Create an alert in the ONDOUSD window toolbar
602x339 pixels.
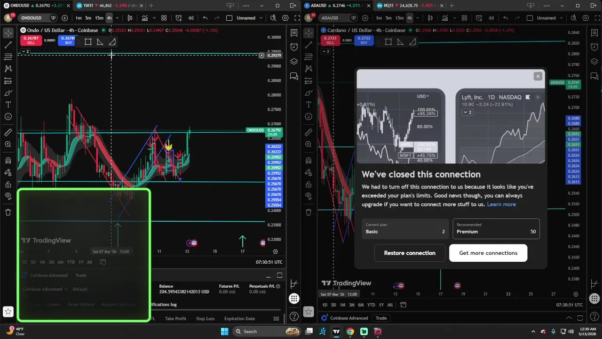(x=179, y=18)
